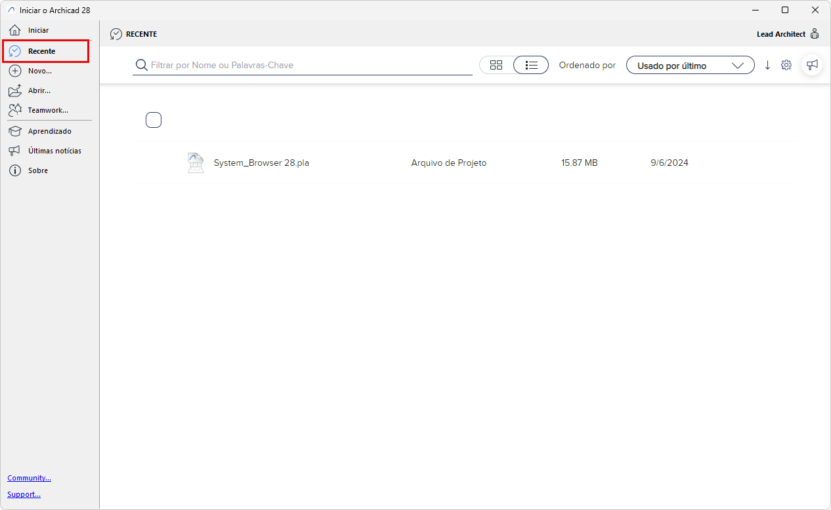Close the Iniciar o Archicad 28 window
This screenshot has width=831, height=510.
tap(815, 10)
